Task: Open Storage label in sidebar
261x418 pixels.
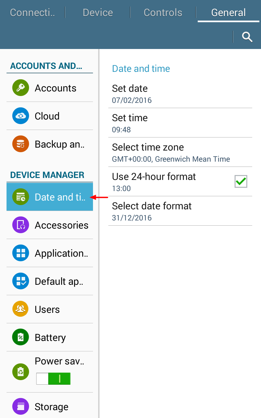Action: tap(52, 407)
